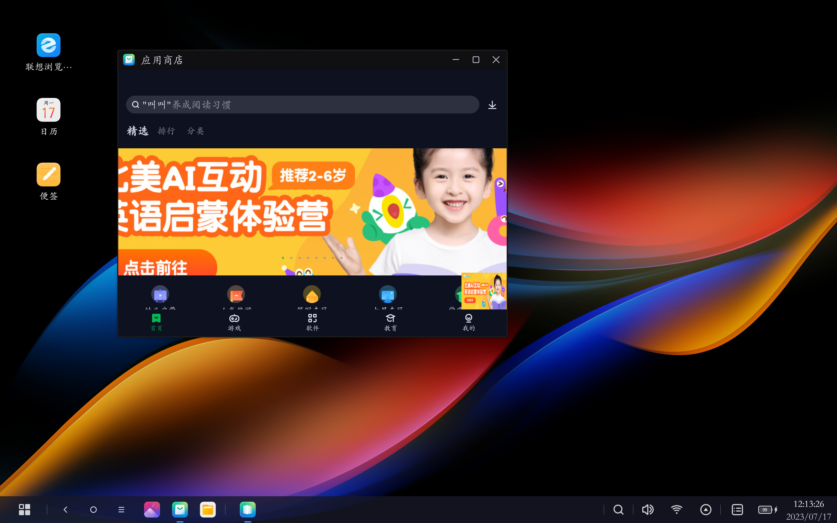Open the Files app in the taskbar

click(208, 510)
